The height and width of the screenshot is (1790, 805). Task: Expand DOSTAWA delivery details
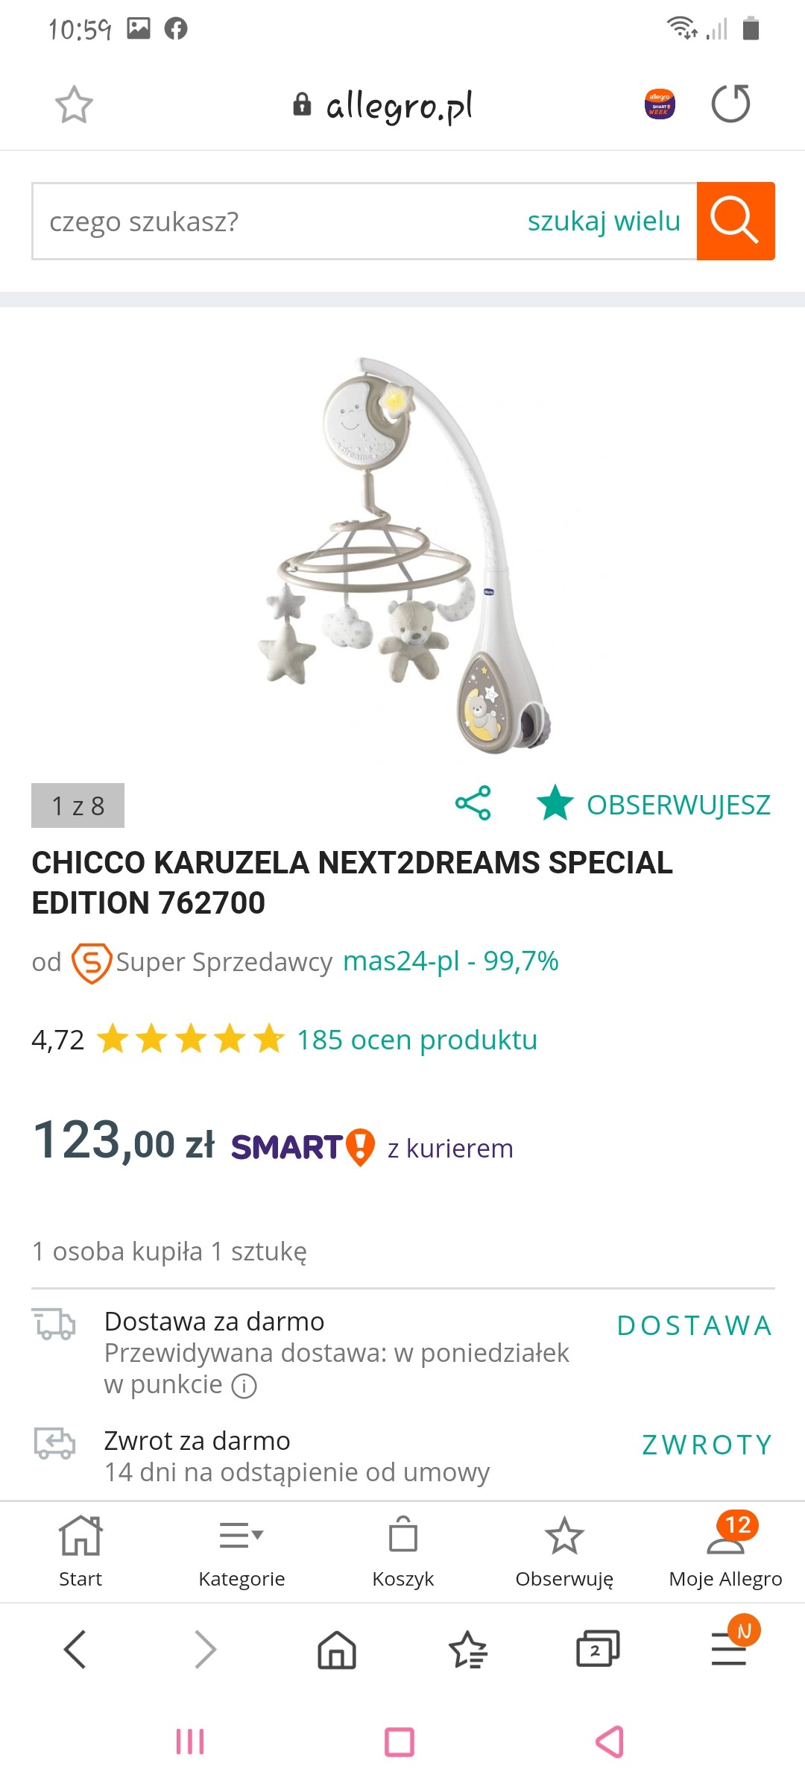pyautogui.click(x=695, y=1325)
